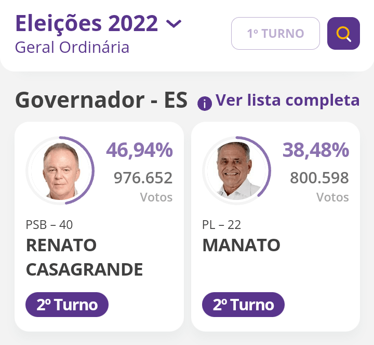Click the Geral Ordinária subtitle
Image resolution: width=374 pixels, height=345 pixels.
click(x=72, y=47)
